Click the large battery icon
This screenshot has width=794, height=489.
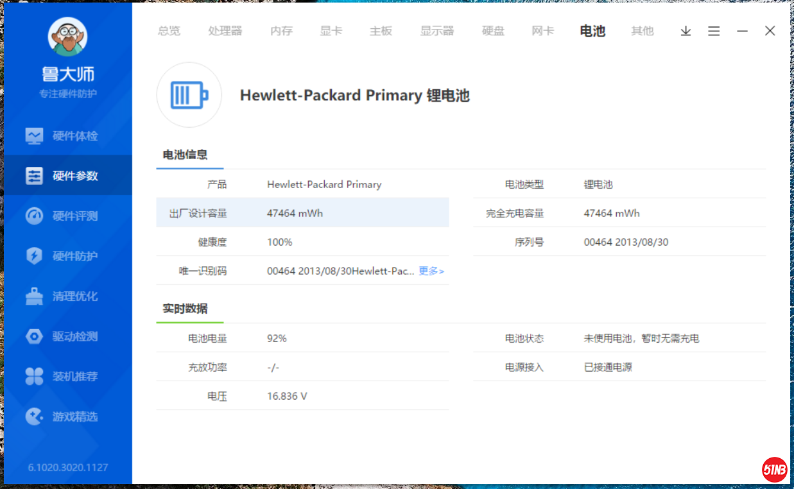pyautogui.click(x=189, y=96)
